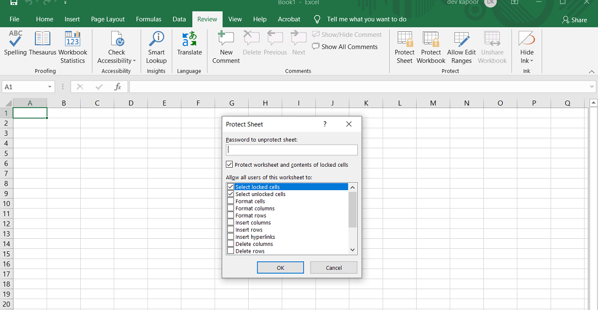
Task: Confirm with the OK button
Action: [280, 267]
